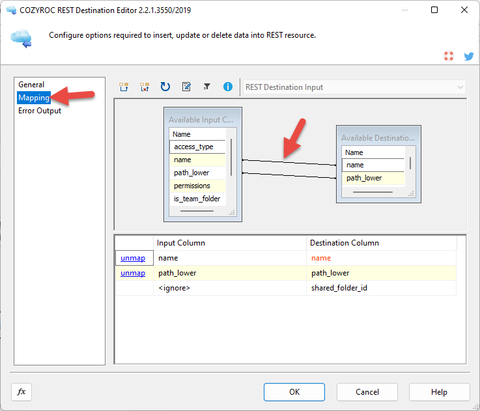The image size is (480, 411).
Task: Select name in the Available Destination Columns box
Action: tap(373, 165)
